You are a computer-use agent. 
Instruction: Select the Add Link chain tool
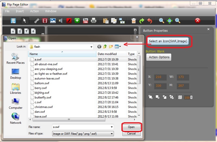[x=37, y=21]
